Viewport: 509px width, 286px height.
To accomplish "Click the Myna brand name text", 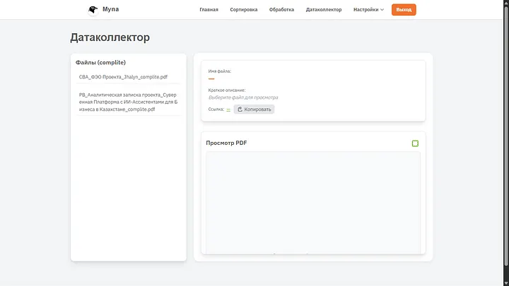I will [110, 9].
